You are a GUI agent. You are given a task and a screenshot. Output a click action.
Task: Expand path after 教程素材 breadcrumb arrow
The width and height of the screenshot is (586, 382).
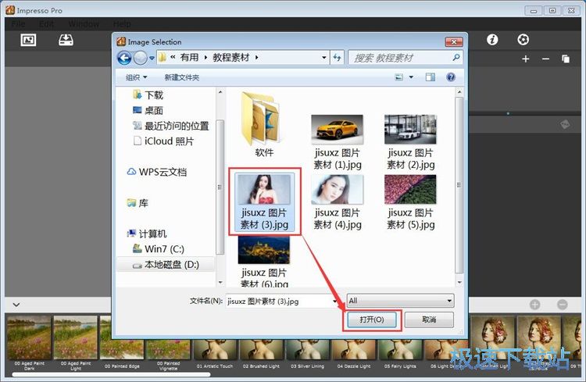[257, 58]
